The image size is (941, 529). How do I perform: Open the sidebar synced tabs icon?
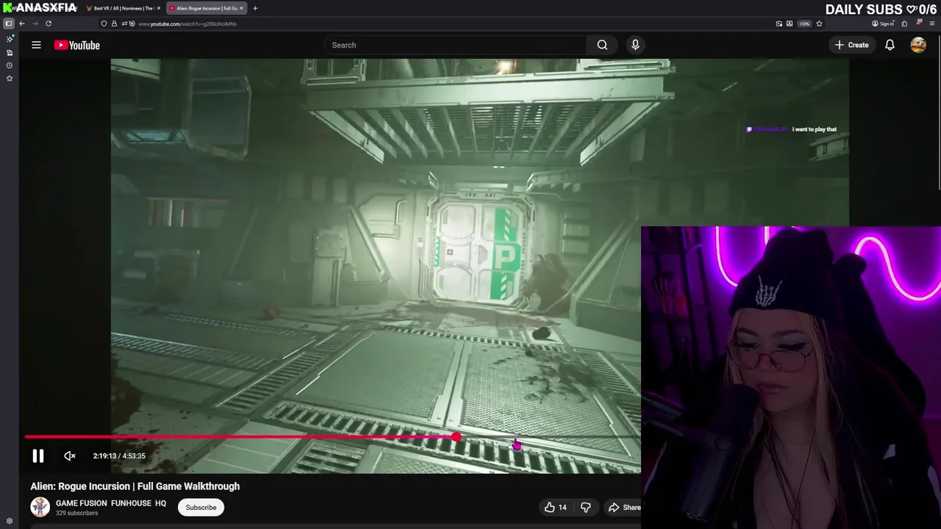click(x=10, y=52)
